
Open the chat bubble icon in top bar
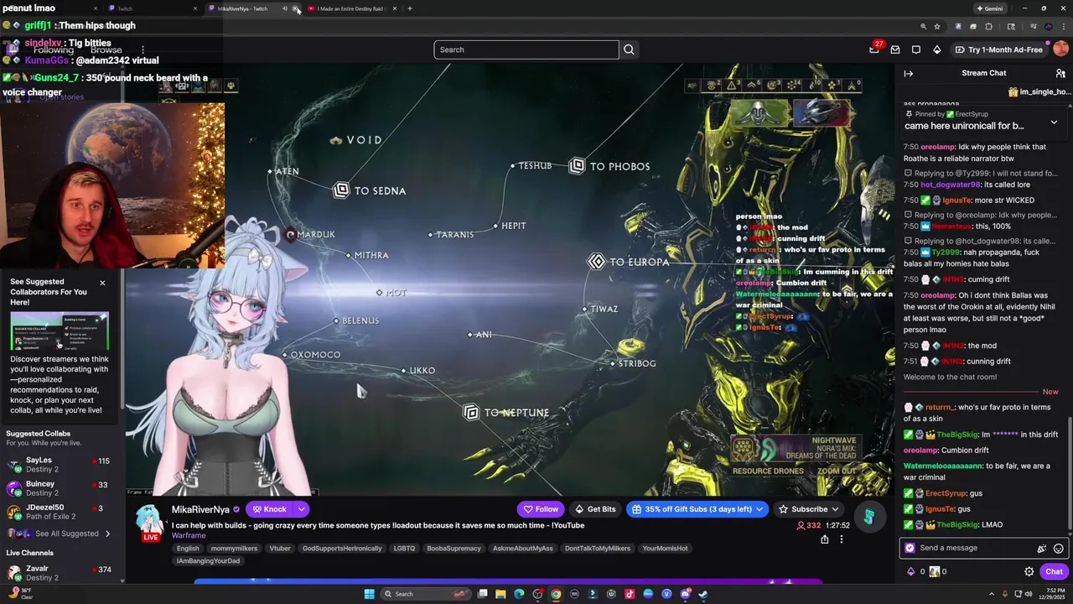pyautogui.click(x=916, y=49)
